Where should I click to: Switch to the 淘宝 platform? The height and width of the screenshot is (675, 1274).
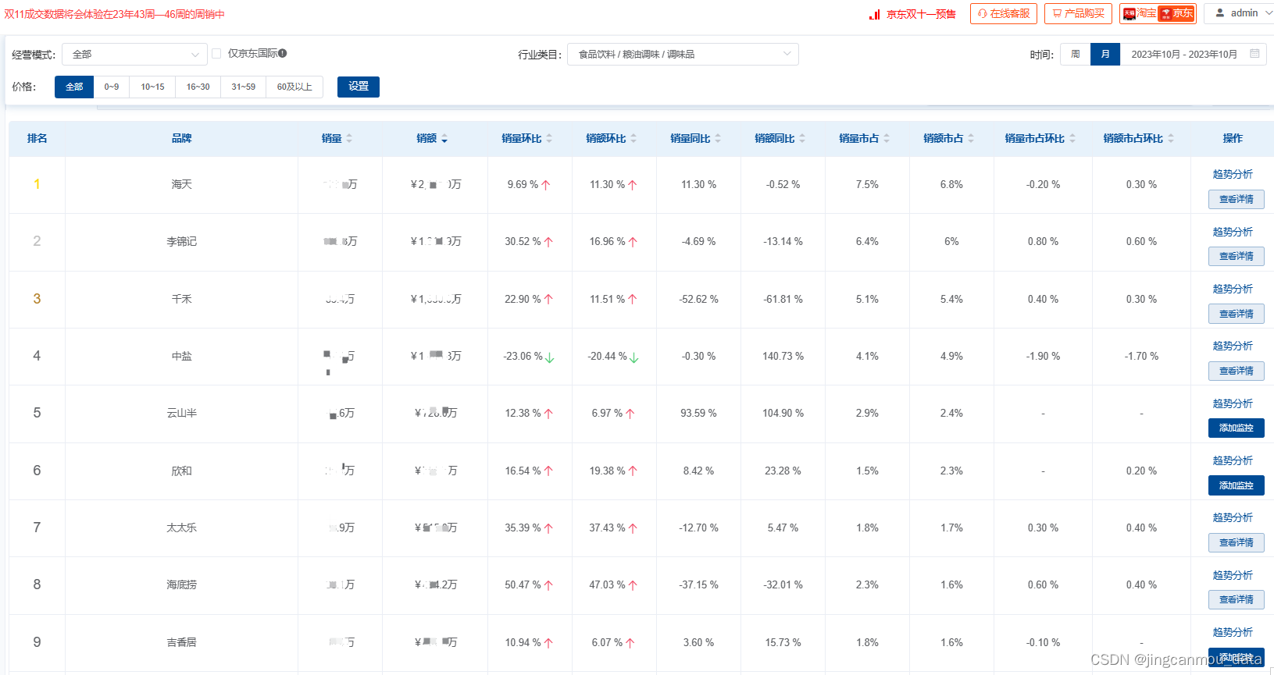click(1140, 13)
